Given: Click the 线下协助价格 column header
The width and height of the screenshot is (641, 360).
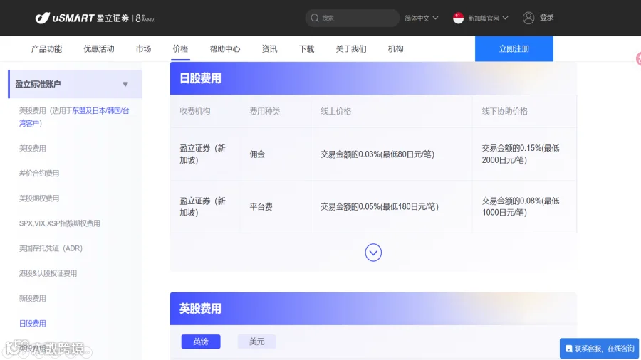Looking at the screenshot, I should [x=504, y=111].
